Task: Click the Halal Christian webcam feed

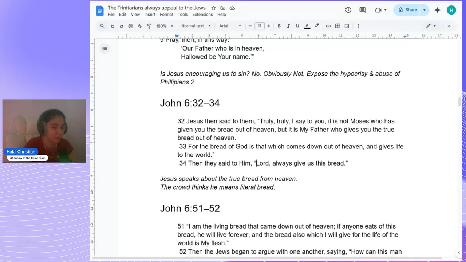Action: pos(44,131)
